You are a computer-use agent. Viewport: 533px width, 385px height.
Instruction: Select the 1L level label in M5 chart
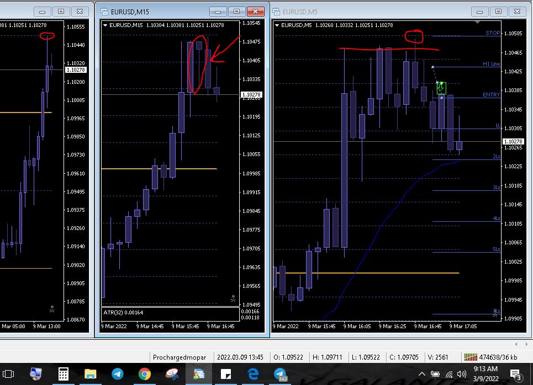(x=498, y=126)
